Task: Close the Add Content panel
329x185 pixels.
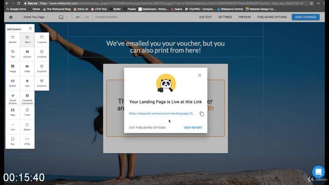Action: [30, 28]
